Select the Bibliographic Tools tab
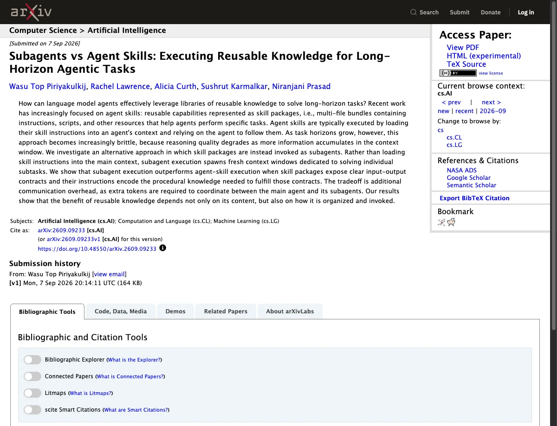The width and height of the screenshot is (557, 426). (47, 312)
